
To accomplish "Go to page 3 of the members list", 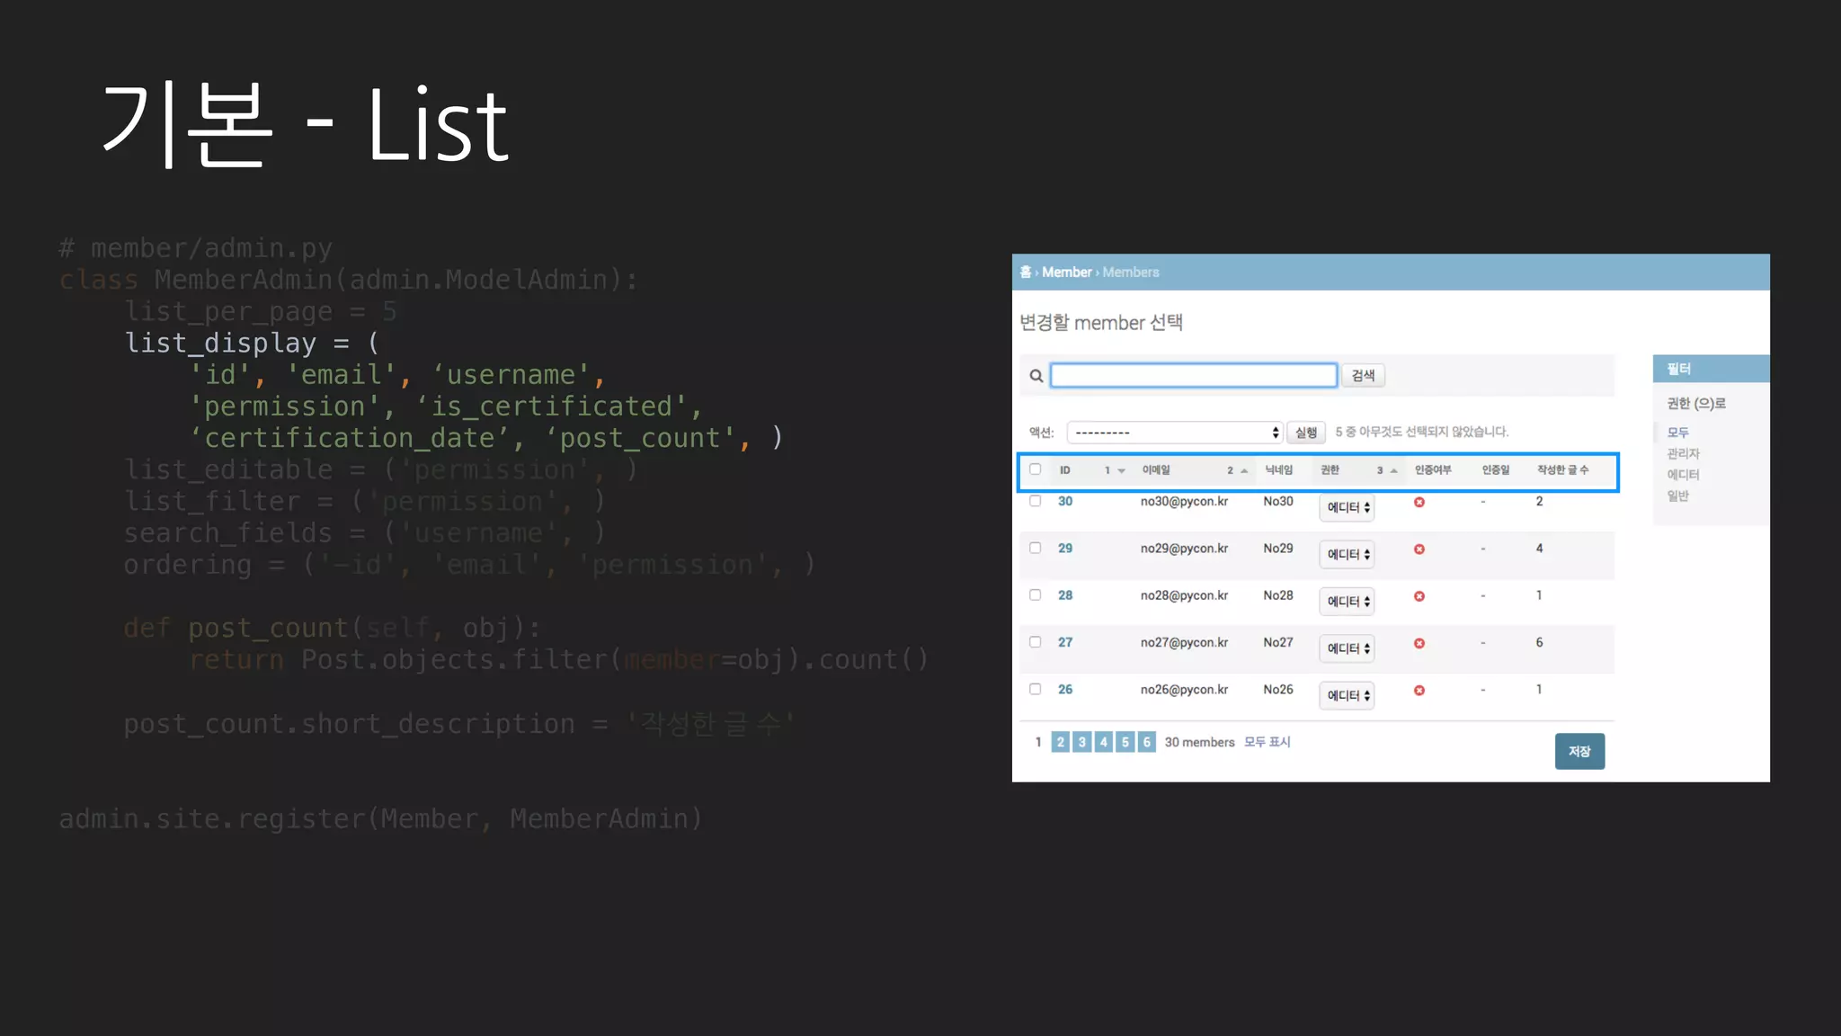I will [1082, 742].
